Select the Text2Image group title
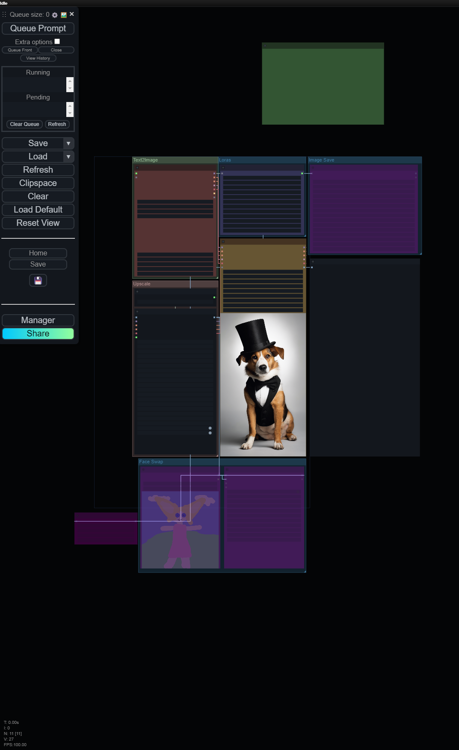The height and width of the screenshot is (750, 459). point(145,160)
